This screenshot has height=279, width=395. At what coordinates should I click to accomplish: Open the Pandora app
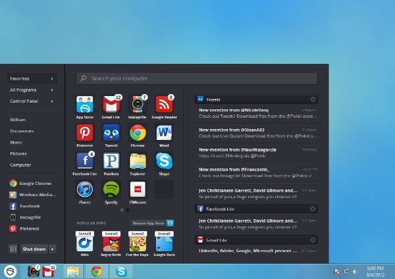coord(111,161)
